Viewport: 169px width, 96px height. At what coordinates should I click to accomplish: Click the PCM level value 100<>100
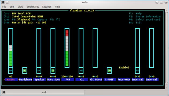67,77
